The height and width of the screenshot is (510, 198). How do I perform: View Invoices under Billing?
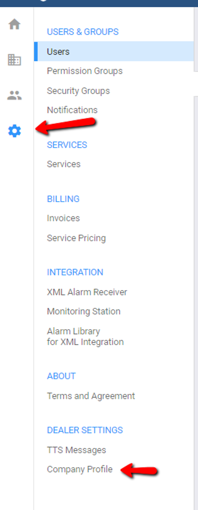63,218
